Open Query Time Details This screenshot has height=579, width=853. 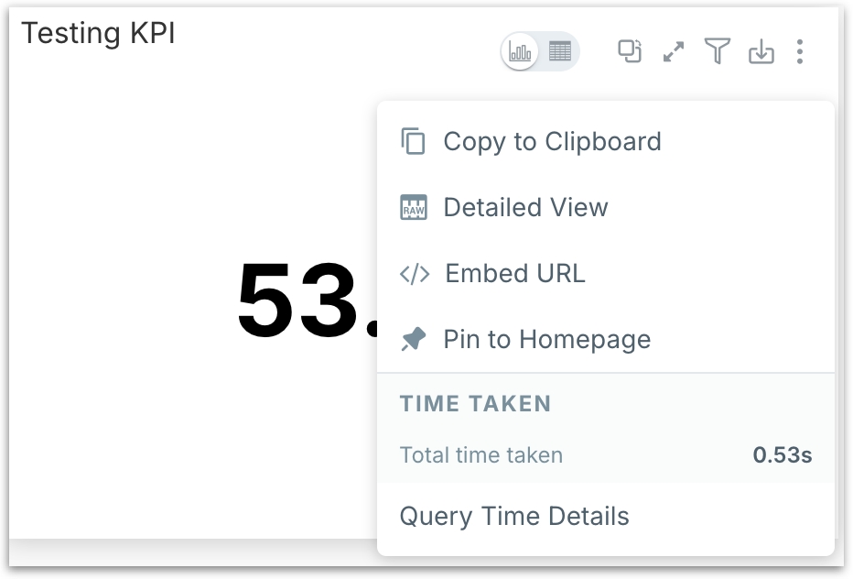coord(514,517)
